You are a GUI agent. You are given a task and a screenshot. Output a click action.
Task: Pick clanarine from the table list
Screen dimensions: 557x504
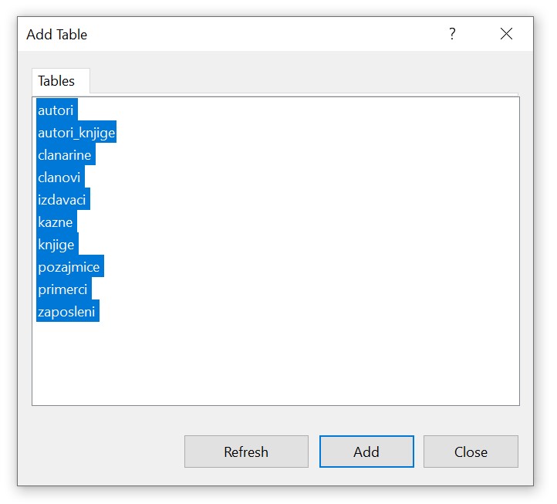tap(65, 155)
